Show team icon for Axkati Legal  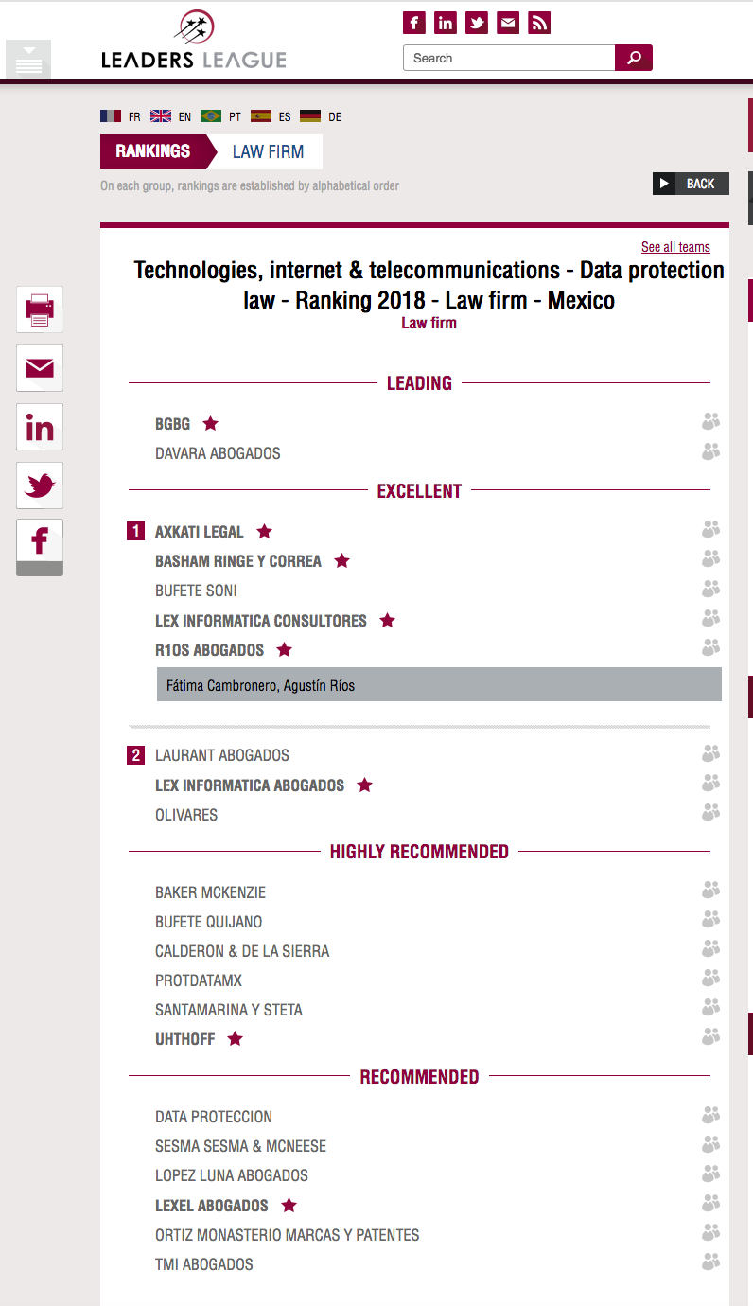tap(710, 530)
